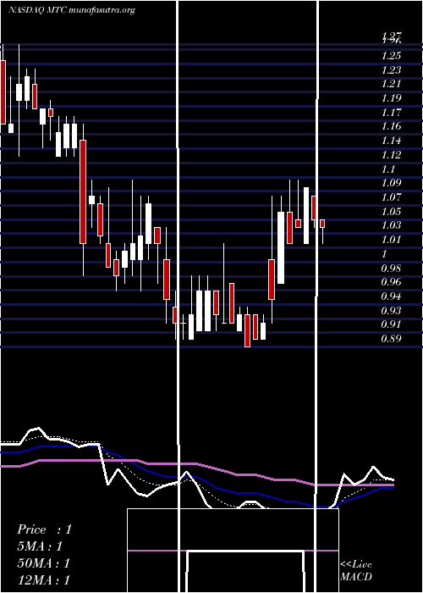Pick the 0.93 price axis label
The image size is (423, 593).
[x=391, y=311]
